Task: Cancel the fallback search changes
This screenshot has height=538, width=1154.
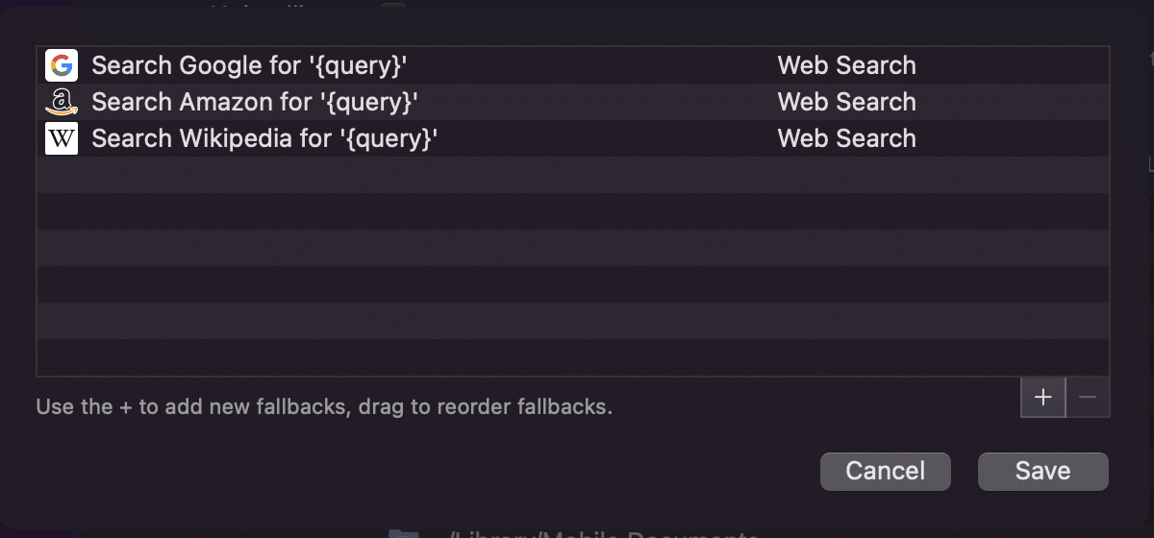Action: 886,471
